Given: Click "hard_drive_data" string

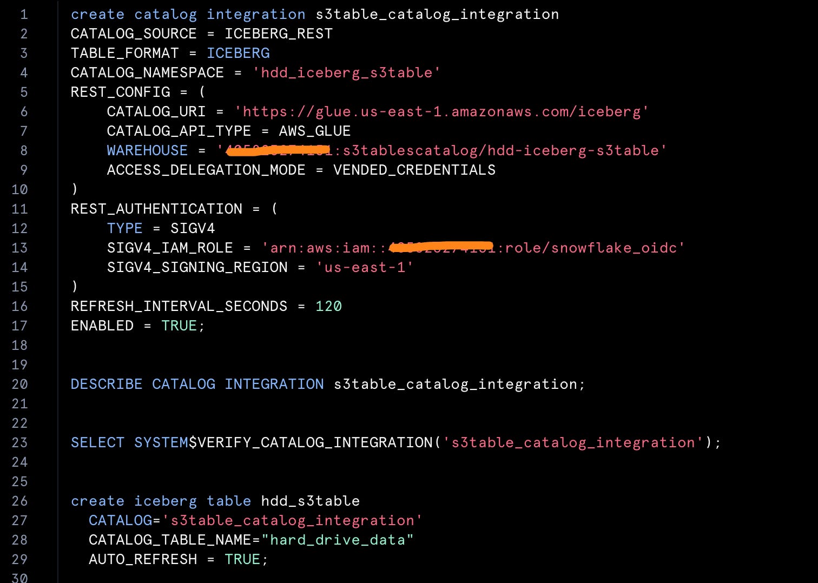Looking at the screenshot, I should click(338, 540).
